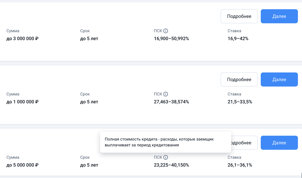Click the ПСК info icon for the 3 000 000 ₽ offer

click(x=166, y=31)
